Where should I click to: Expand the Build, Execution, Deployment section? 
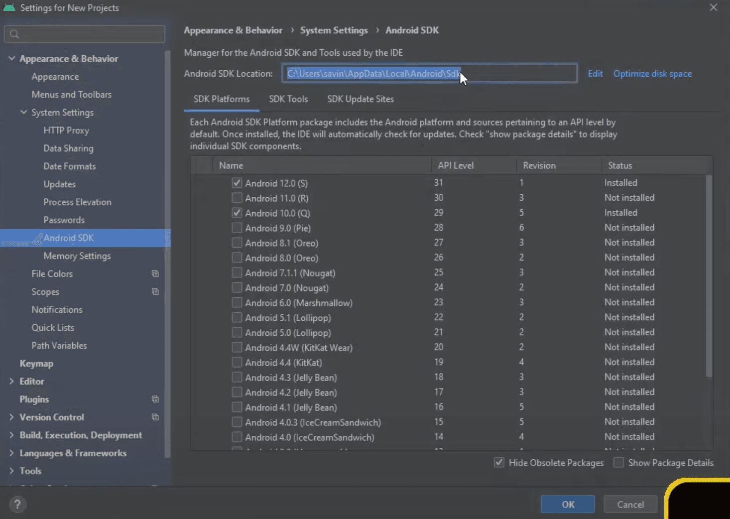tap(11, 435)
